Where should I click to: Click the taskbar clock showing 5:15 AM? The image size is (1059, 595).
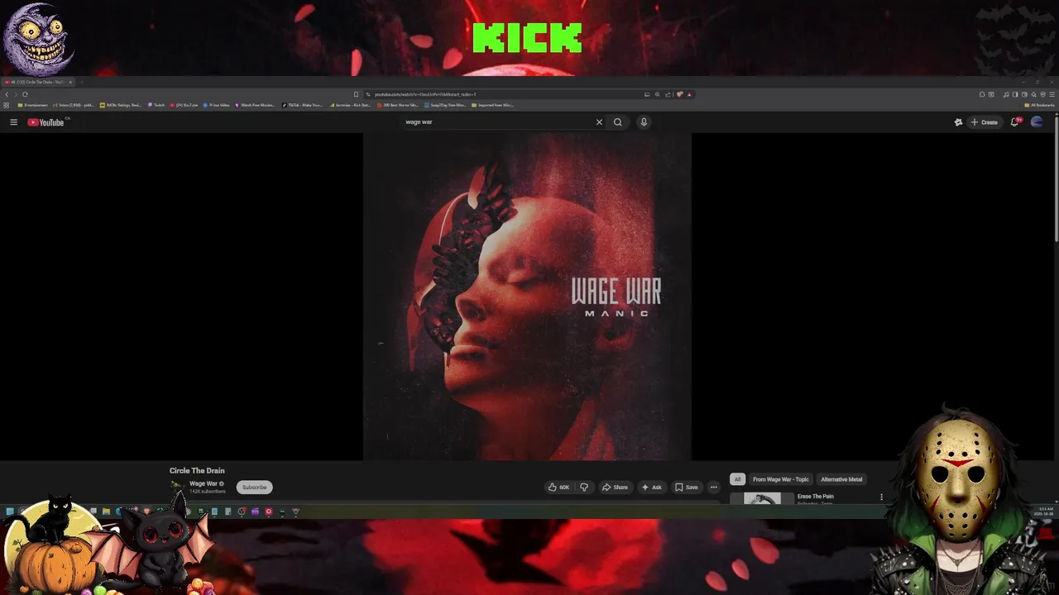pyautogui.click(x=1046, y=511)
